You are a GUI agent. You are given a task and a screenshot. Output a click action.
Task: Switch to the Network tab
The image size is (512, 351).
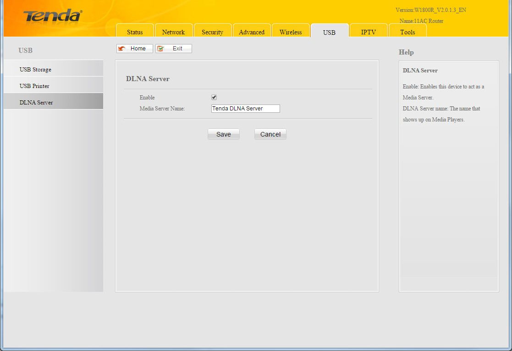(173, 32)
